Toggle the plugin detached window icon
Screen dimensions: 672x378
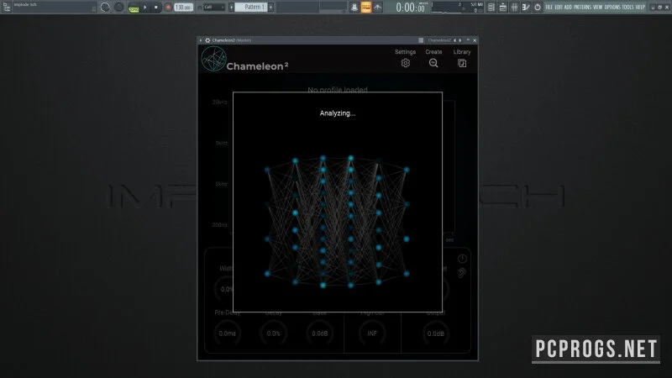point(421,40)
